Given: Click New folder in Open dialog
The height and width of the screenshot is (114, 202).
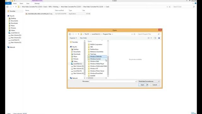Looking at the screenshot, I should point(83,38).
